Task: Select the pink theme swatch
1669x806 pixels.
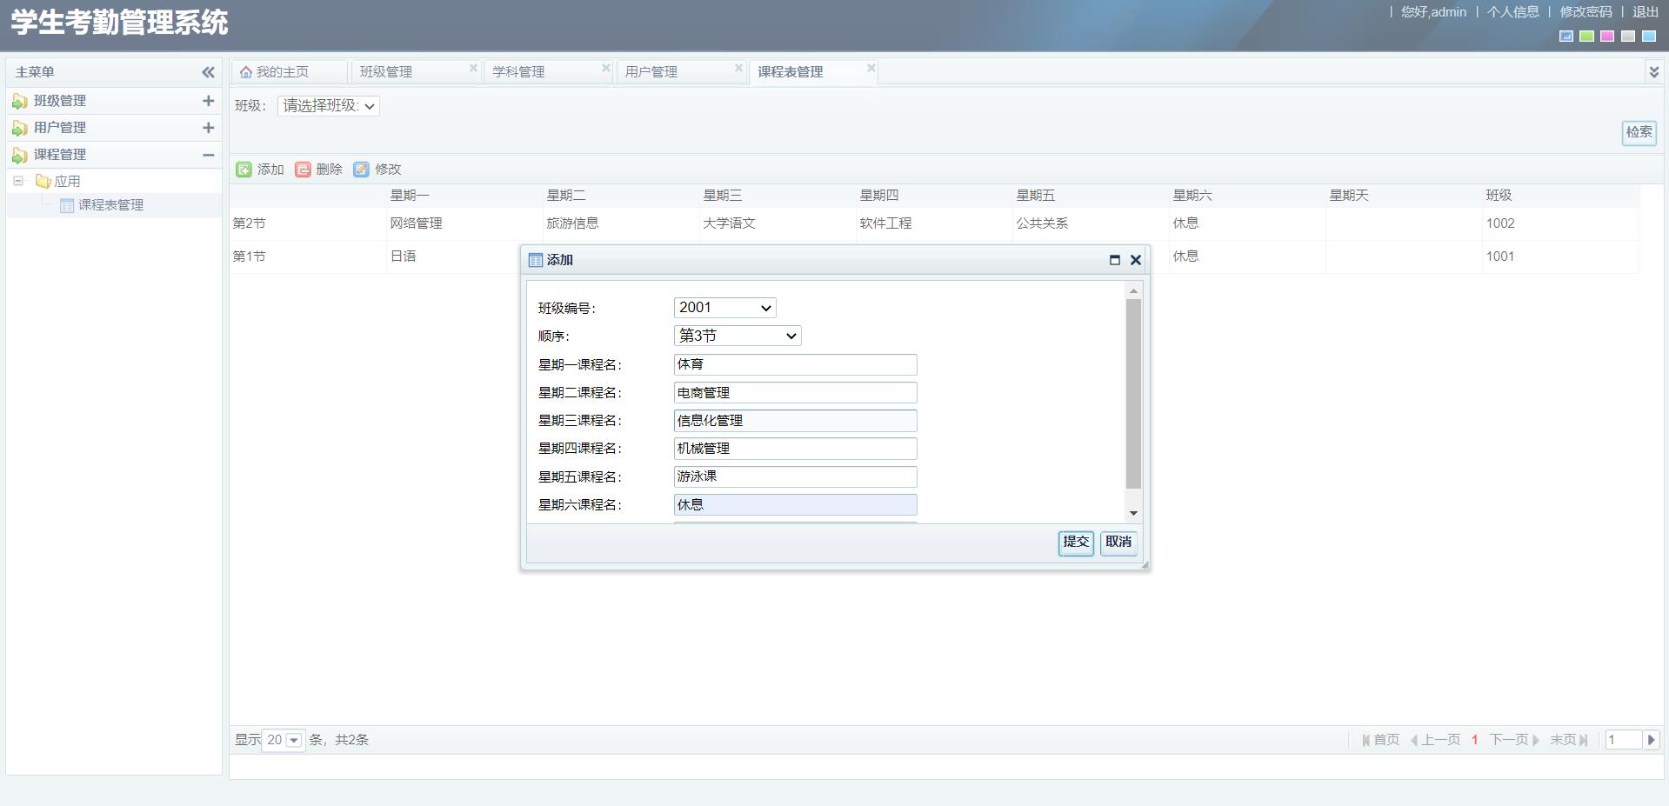Action: coord(1607,37)
